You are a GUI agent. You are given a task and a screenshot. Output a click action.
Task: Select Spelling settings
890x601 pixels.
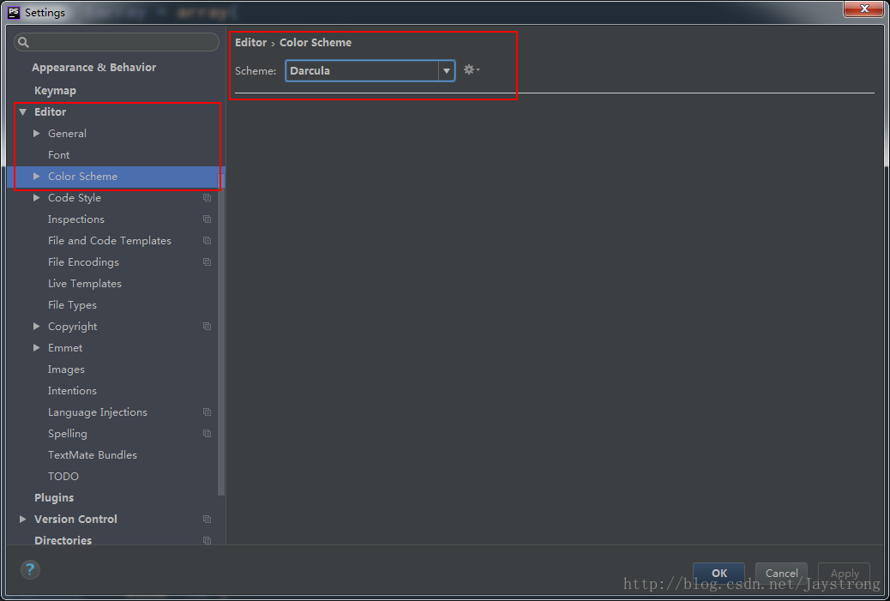[67, 434]
